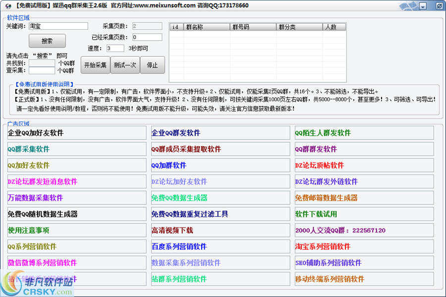Open QQ群采集软件 ad link
This screenshot has width=446, height=297.
tap(77, 149)
